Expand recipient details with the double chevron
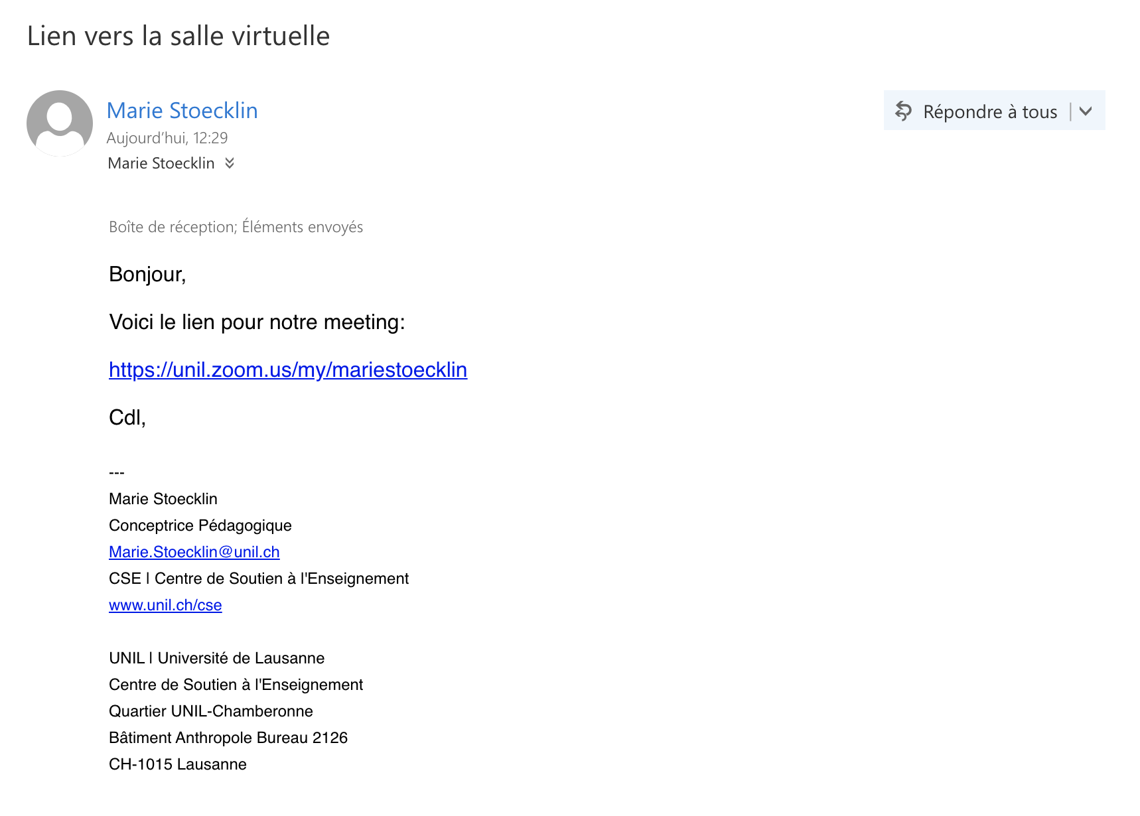This screenshot has width=1140, height=816. coord(230,163)
